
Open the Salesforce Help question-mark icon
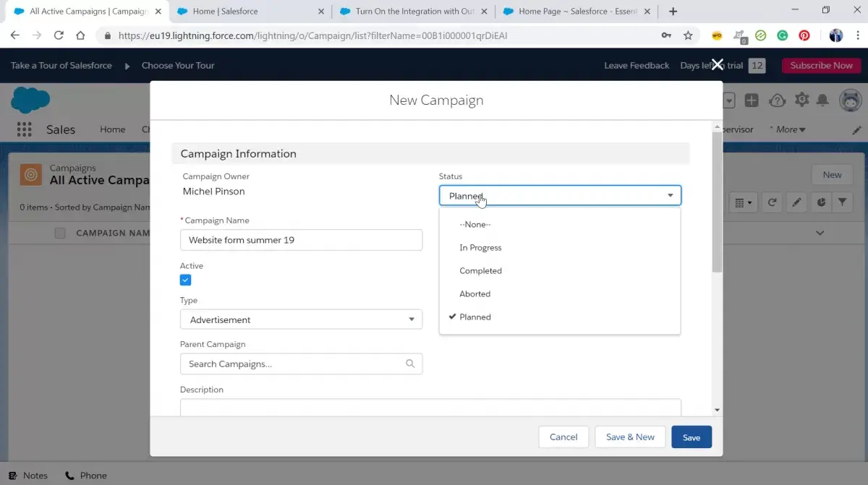click(x=777, y=100)
